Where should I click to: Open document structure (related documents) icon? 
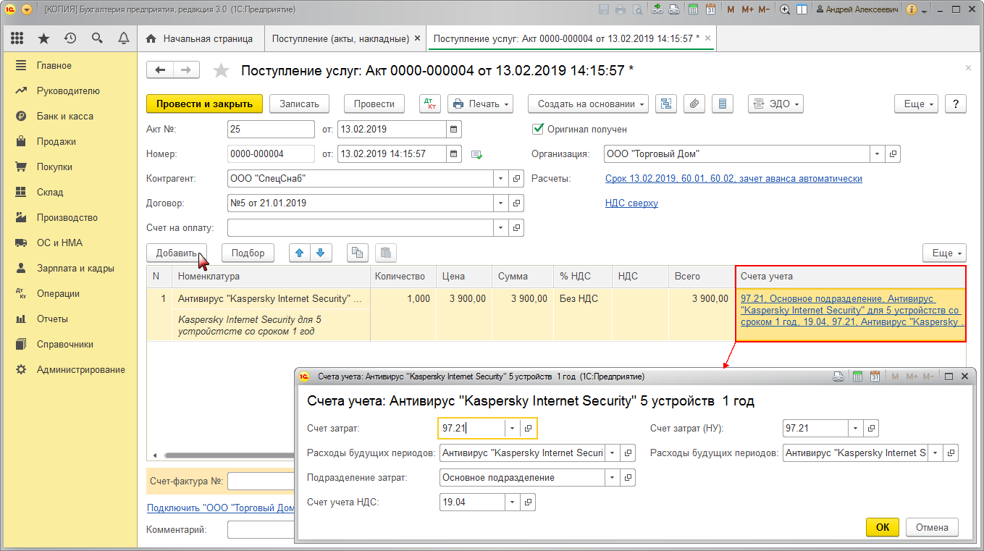666,104
